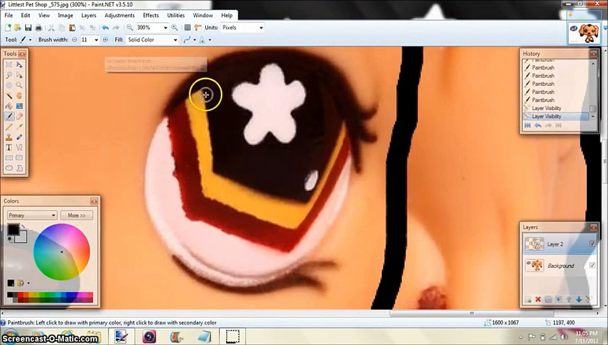The height and width of the screenshot is (345, 608).
Task: Open the File menu
Action: click(x=9, y=15)
